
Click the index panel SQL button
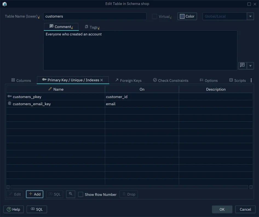54,194
